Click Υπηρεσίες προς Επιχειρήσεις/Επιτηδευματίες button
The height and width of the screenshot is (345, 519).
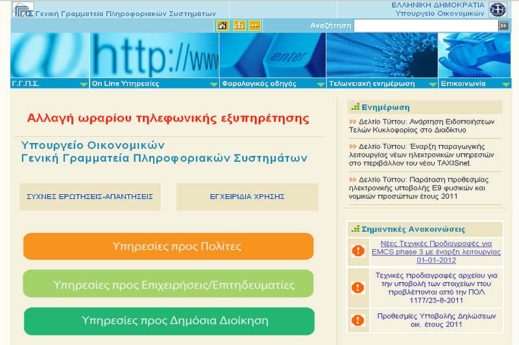(x=168, y=284)
